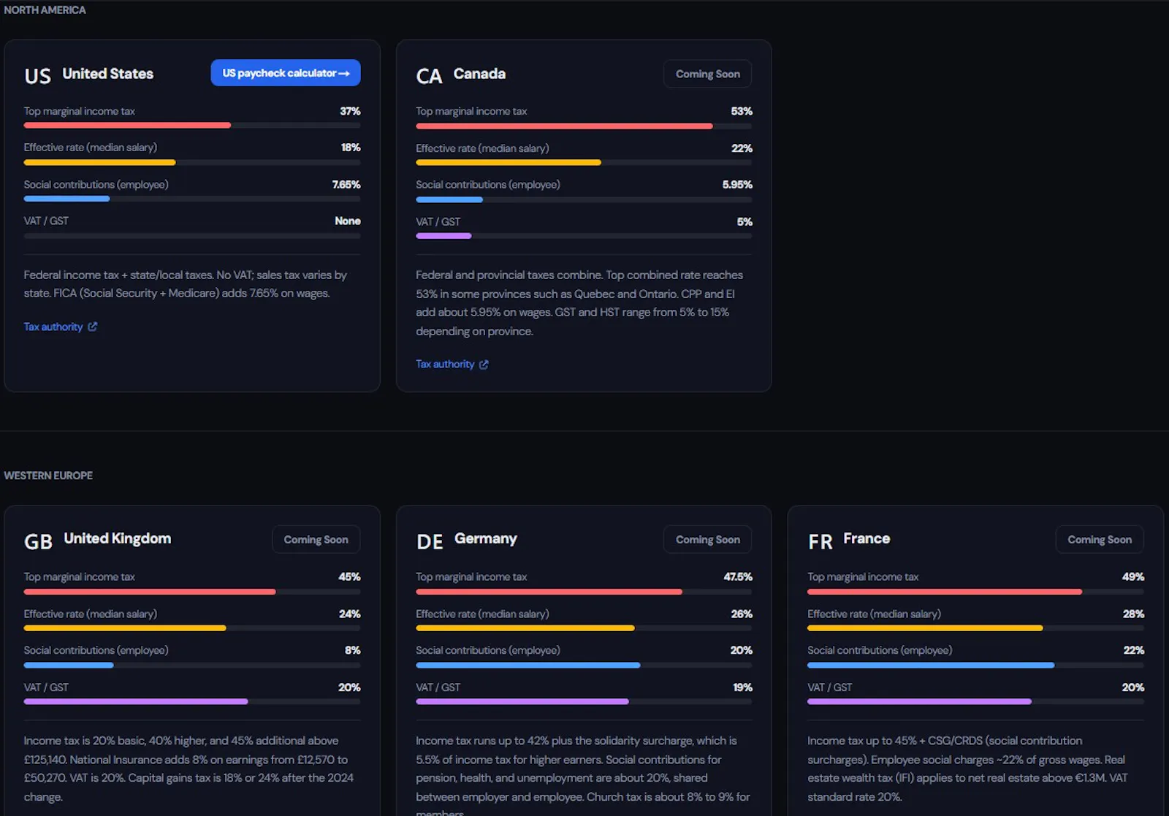Click the United States card title

[x=108, y=74]
